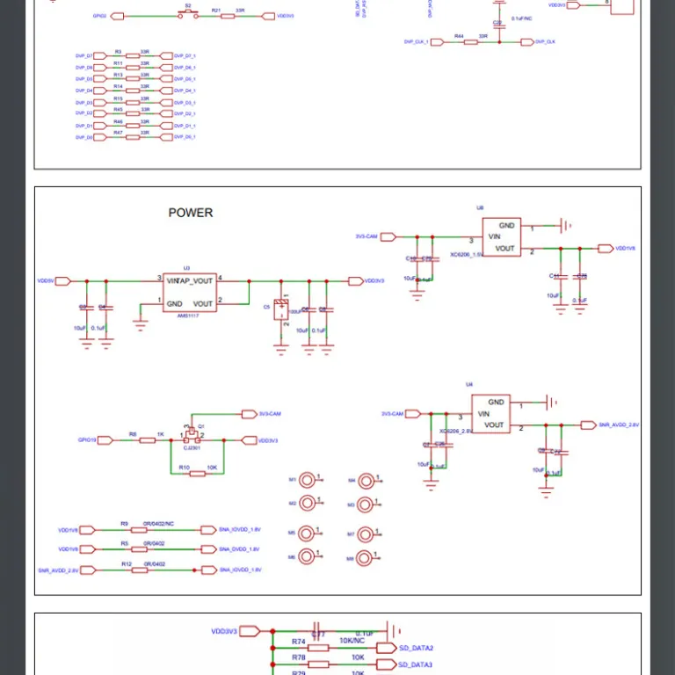Select the R44 resistor designator

point(459,37)
